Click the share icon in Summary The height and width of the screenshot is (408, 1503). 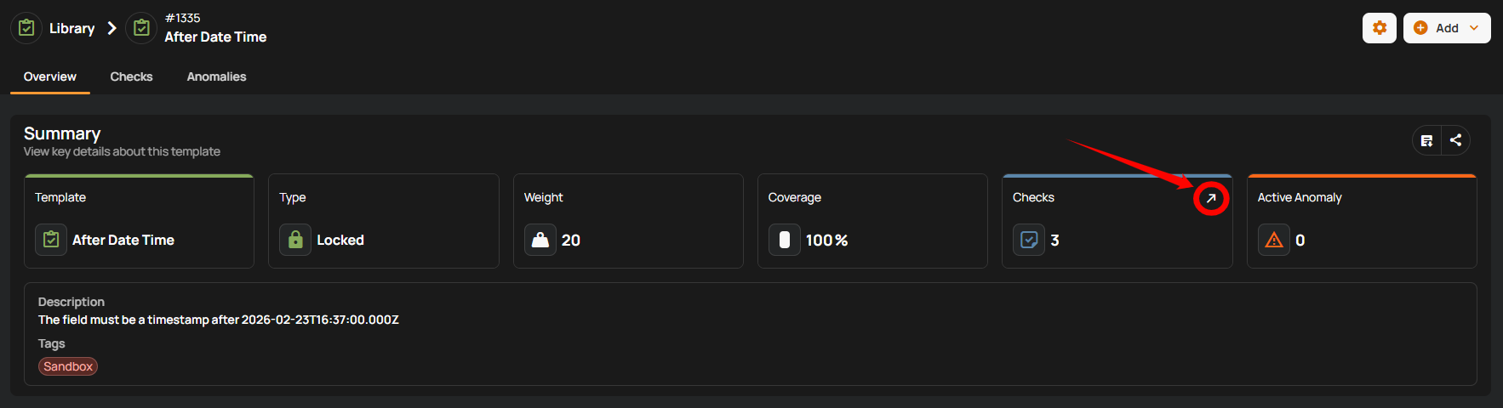[1456, 140]
